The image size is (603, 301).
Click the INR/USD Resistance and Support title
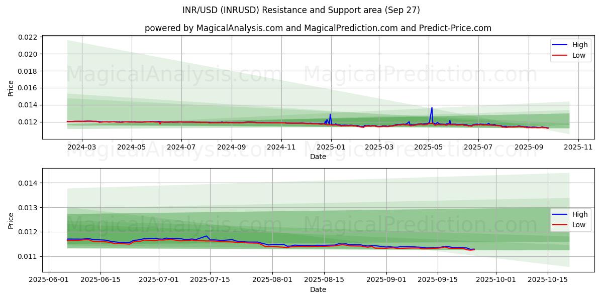tap(301, 10)
